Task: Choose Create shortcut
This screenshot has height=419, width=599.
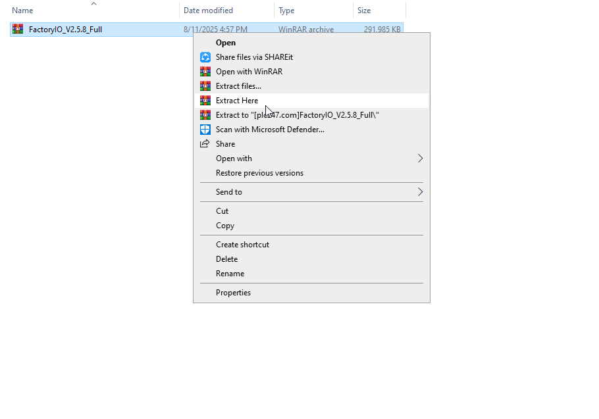Action: click(312, 245)
